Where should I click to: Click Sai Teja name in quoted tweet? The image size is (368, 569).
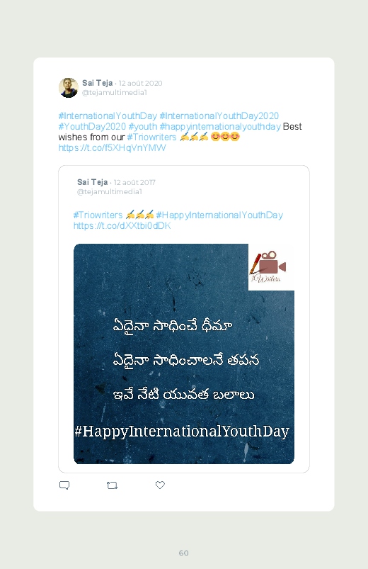pyautogui.click(x=93, y=182)
